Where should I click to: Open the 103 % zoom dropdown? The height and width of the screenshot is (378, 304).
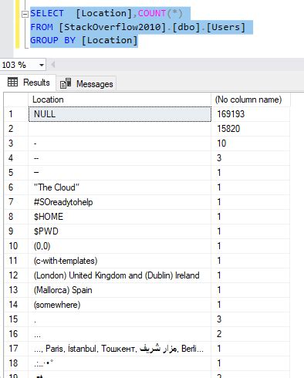pos(42,65)
